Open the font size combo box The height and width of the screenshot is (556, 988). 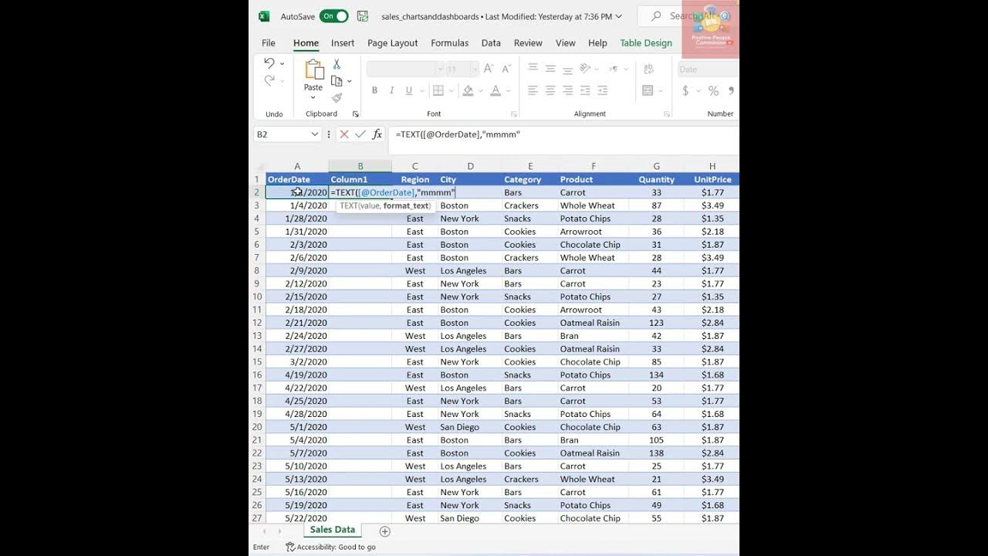tap(463, 69)
